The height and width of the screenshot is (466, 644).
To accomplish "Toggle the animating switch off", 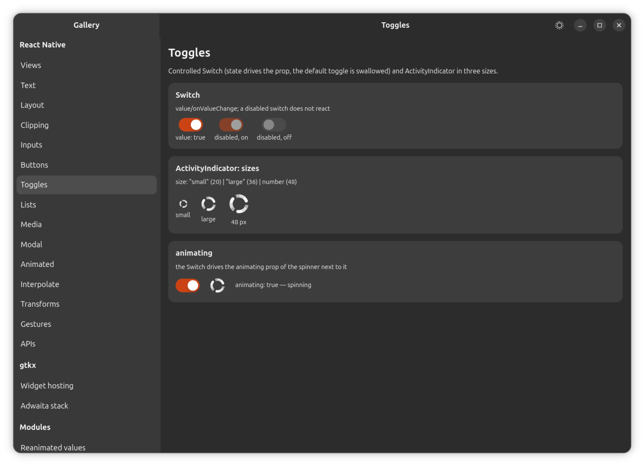I will pyautogui.click(x=187, y=285).
